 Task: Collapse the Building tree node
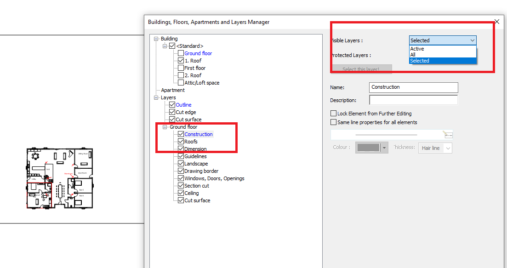coord(156,39)
